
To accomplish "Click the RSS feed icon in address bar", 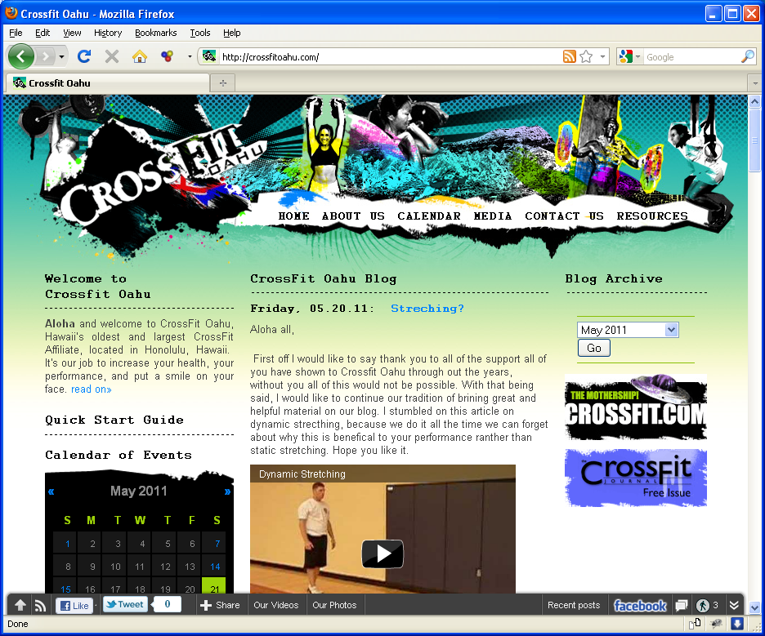I will tap(569, 56).
